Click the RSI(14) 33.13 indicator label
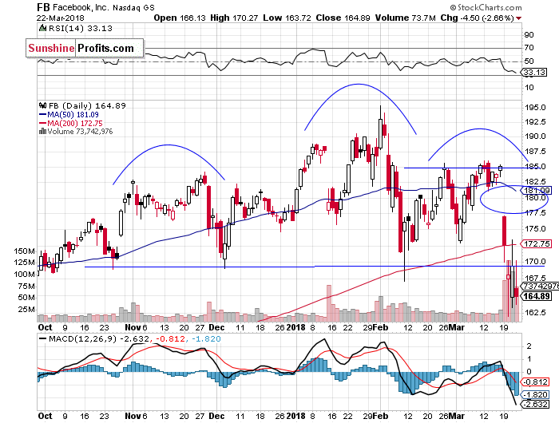 tap(80, 29)
